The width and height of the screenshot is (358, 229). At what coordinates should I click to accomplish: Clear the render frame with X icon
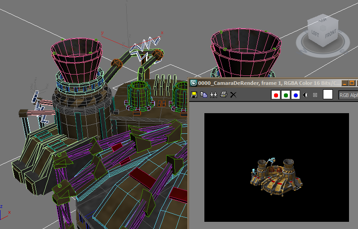pyautogui.click(x=233, y=95)
